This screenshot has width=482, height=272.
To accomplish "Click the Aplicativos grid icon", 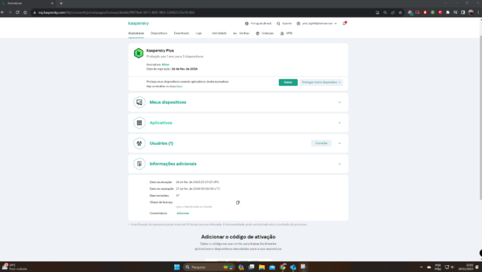I will [139, 123].
